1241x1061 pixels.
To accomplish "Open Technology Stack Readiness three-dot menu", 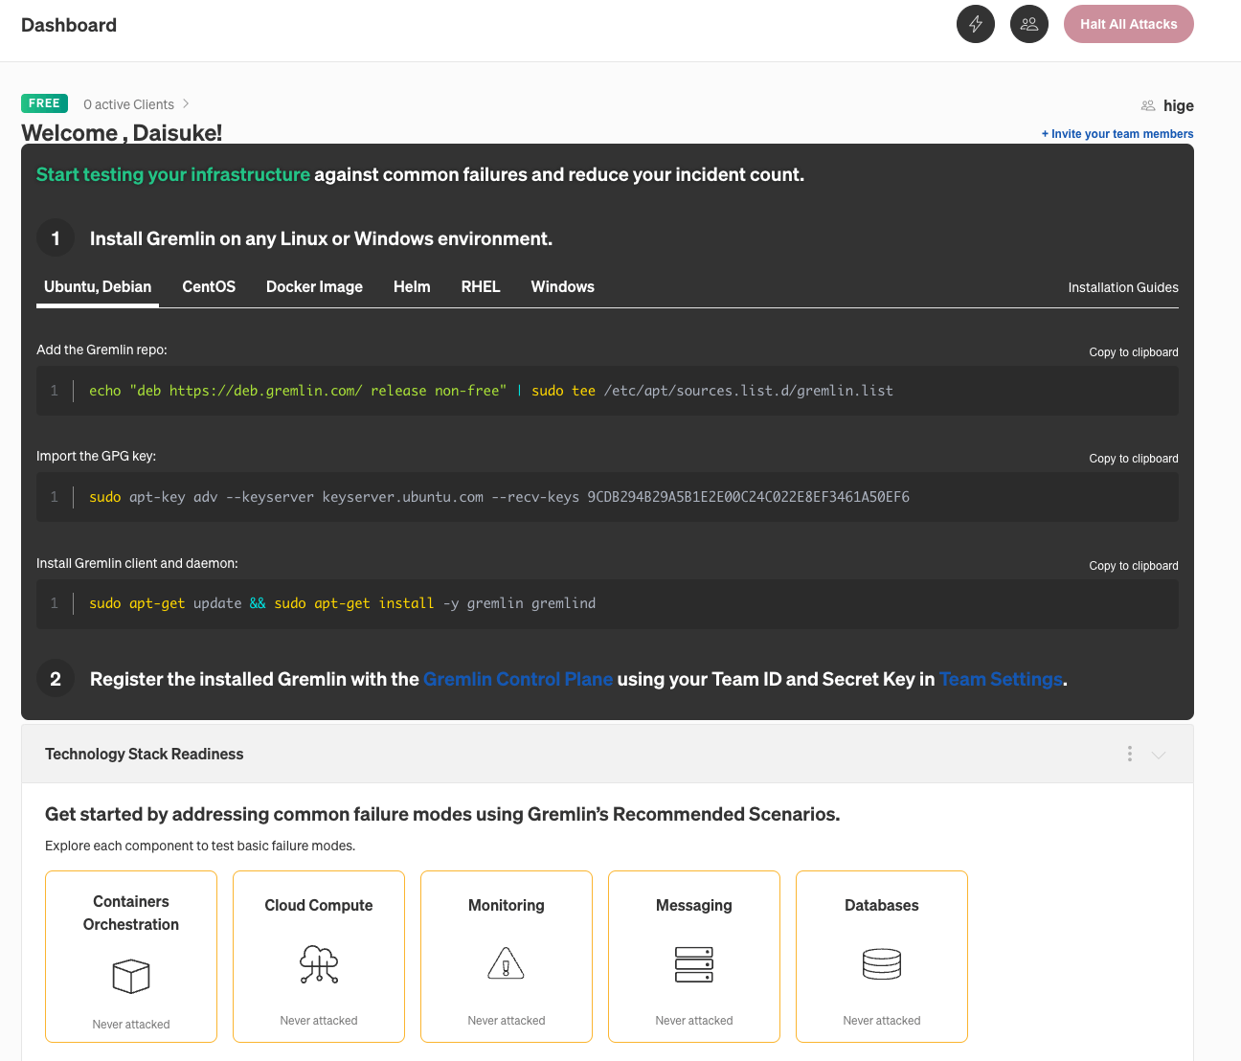I will [1130, 754].
